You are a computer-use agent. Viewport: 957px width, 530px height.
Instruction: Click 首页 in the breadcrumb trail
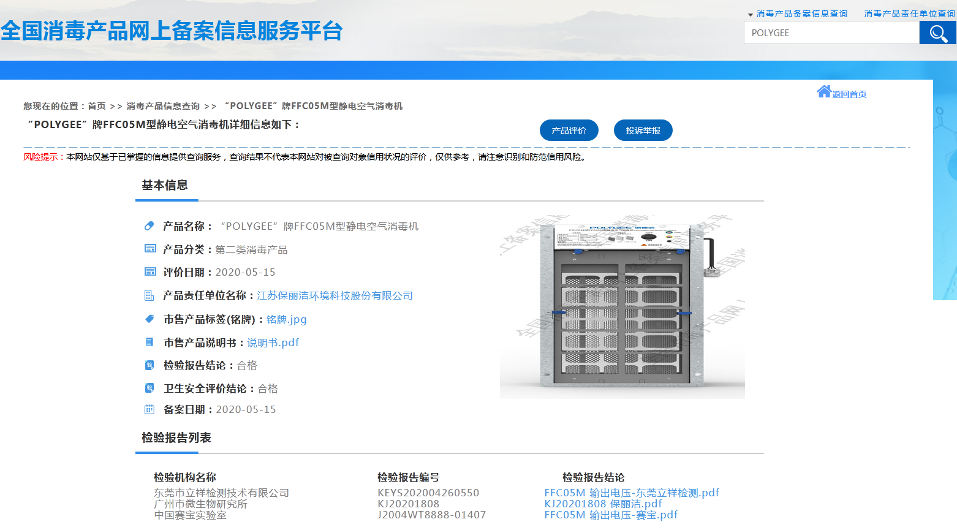click(x=97, y=106)
